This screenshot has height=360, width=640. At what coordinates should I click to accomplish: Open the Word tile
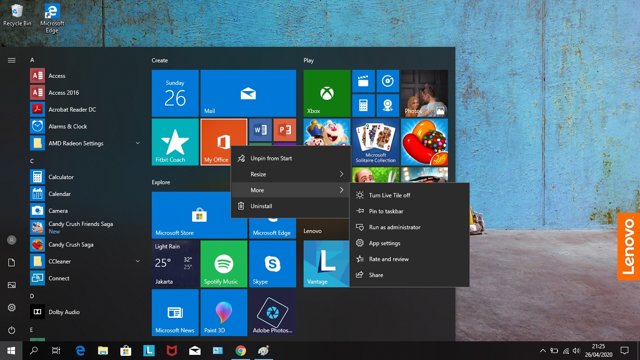[260, 130]
